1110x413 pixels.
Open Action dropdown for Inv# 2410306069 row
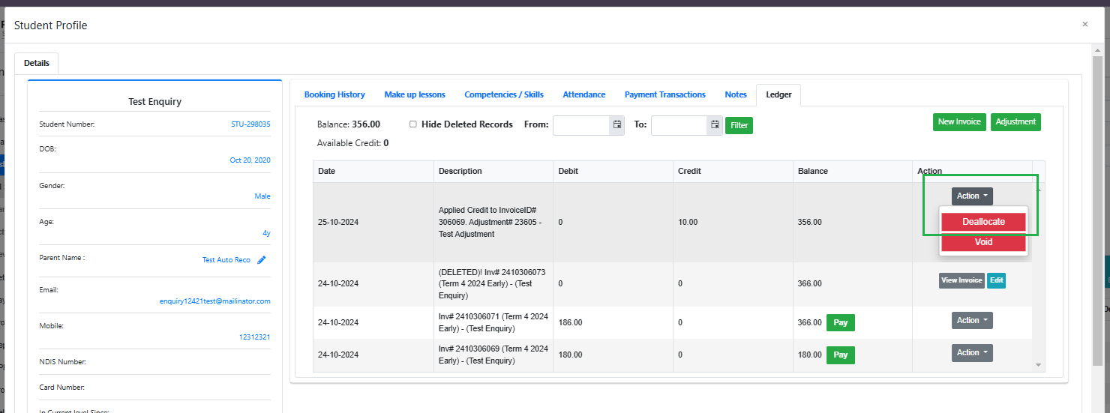click(972, 352)
